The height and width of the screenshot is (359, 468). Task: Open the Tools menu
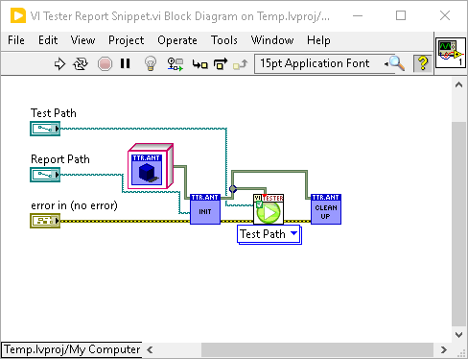click(x=224, y=40)
